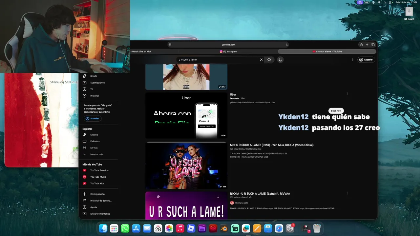
Task: Open Music app from the Dock
Action: [x=180, y=228]
